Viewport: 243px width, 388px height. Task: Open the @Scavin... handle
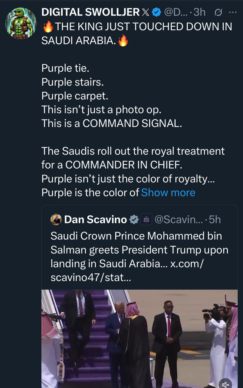[x=179, y=219]
